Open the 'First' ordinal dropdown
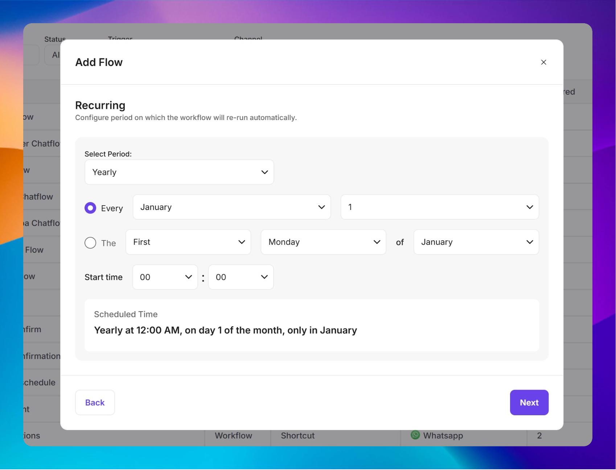The height and width of the screenshot is (470, 616). 188,242
